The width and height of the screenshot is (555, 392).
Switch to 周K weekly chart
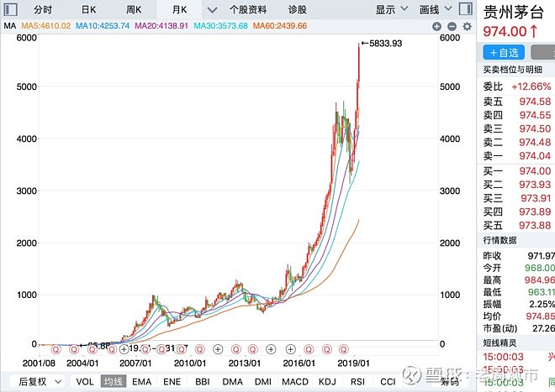pos(134,9)
